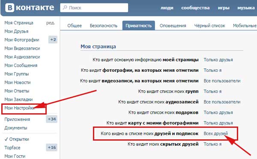This screenshot has height=159, width=257.
Task: Open the Мобильные tab
Action: tap(245, 26)
